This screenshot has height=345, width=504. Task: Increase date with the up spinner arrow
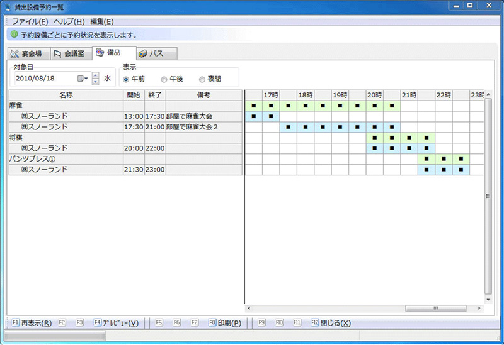coord(96,75)
